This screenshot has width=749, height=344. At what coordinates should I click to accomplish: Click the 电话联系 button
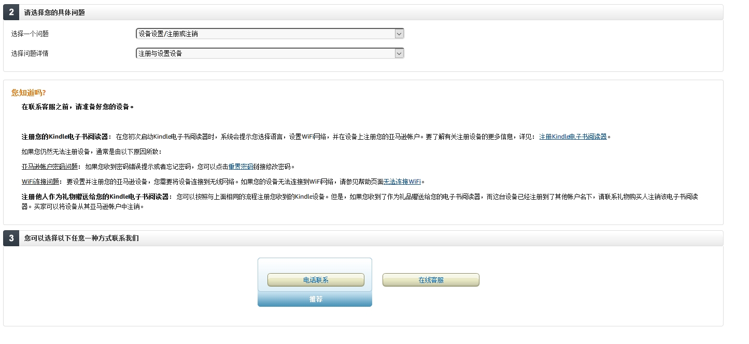click(x=315, y=280)
